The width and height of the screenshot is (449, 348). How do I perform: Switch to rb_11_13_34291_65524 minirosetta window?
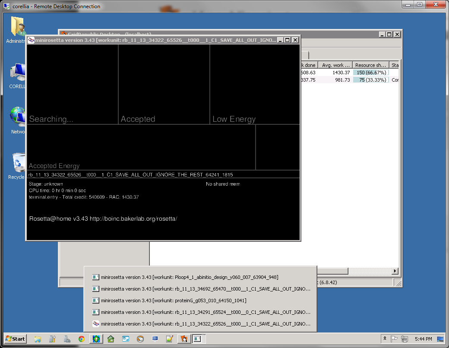click(x=201, y=312)
